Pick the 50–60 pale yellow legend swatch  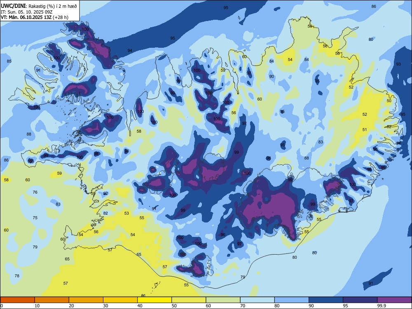(x=189, y=300)
